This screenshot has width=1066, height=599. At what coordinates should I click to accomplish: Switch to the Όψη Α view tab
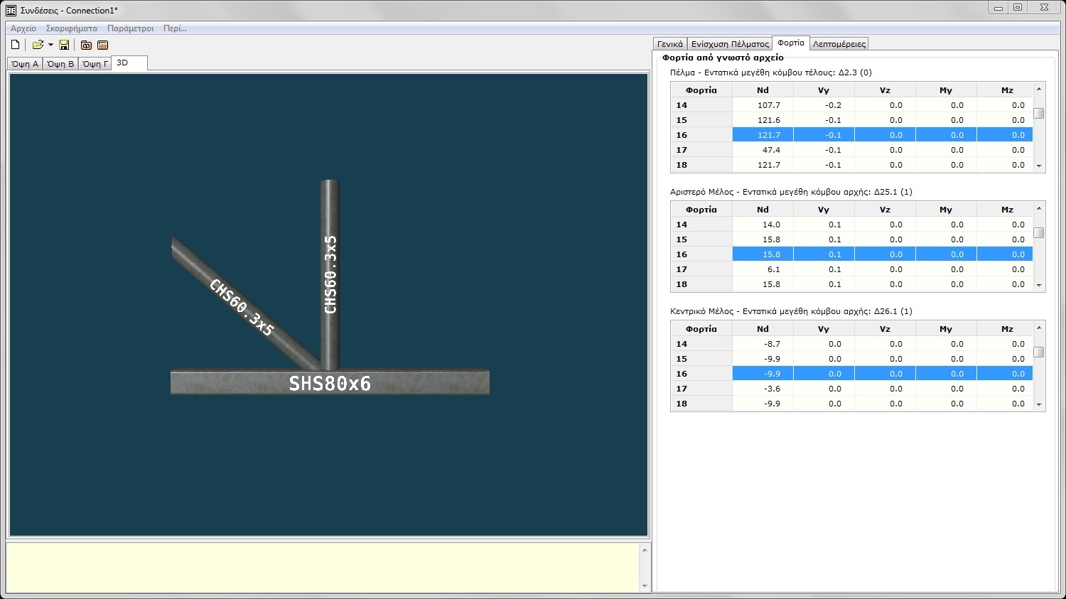pos(25,64)
